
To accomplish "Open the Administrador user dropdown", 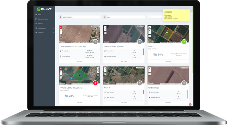I will [185, 9].
